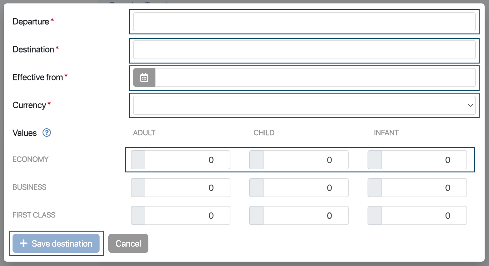Click the Economy Adult value field
Viewport: 489px width, 266px height.
coord(187,160)
